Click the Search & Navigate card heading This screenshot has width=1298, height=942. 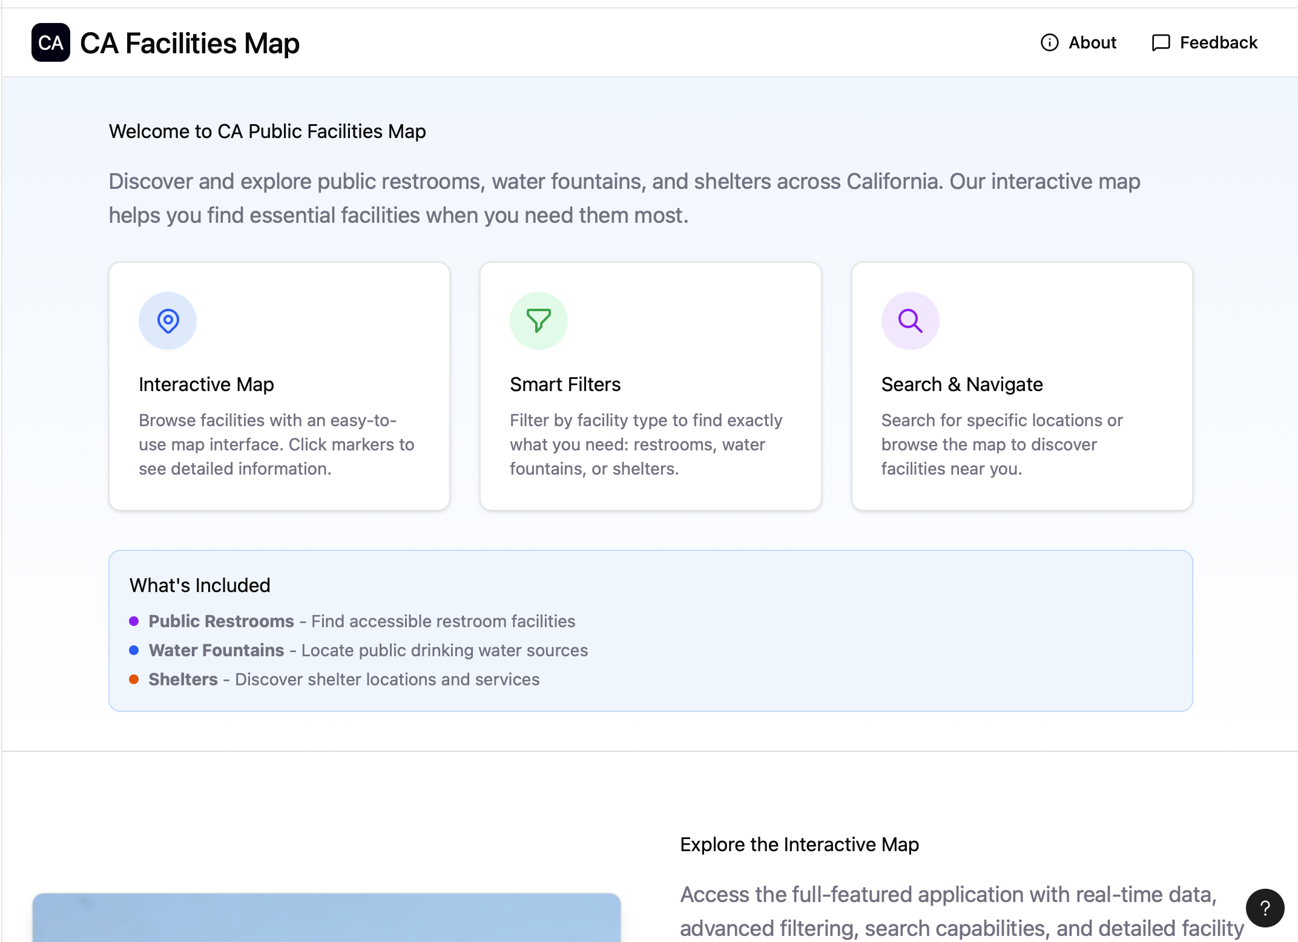click(961, 384)
